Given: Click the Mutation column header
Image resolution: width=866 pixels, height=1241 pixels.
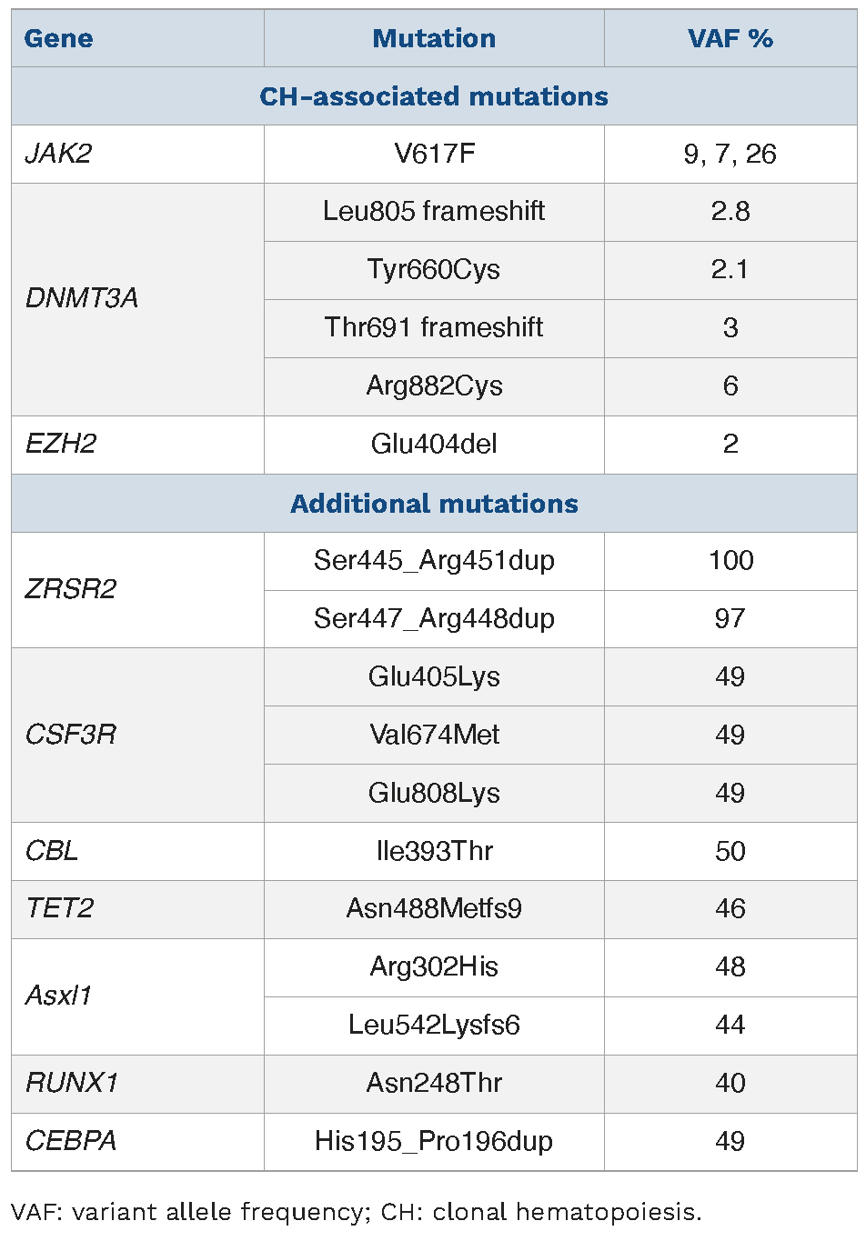Looking at the screenshot, I should click(x=434, y=38).
